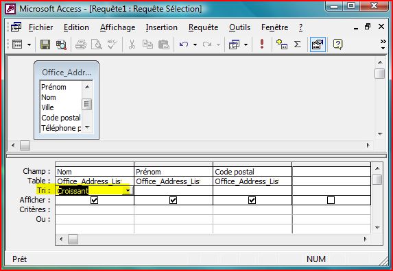The height and width of the screenshot is (271, 393).
Task: Click field list scroll down arrow
Action: tap(87, 127)
